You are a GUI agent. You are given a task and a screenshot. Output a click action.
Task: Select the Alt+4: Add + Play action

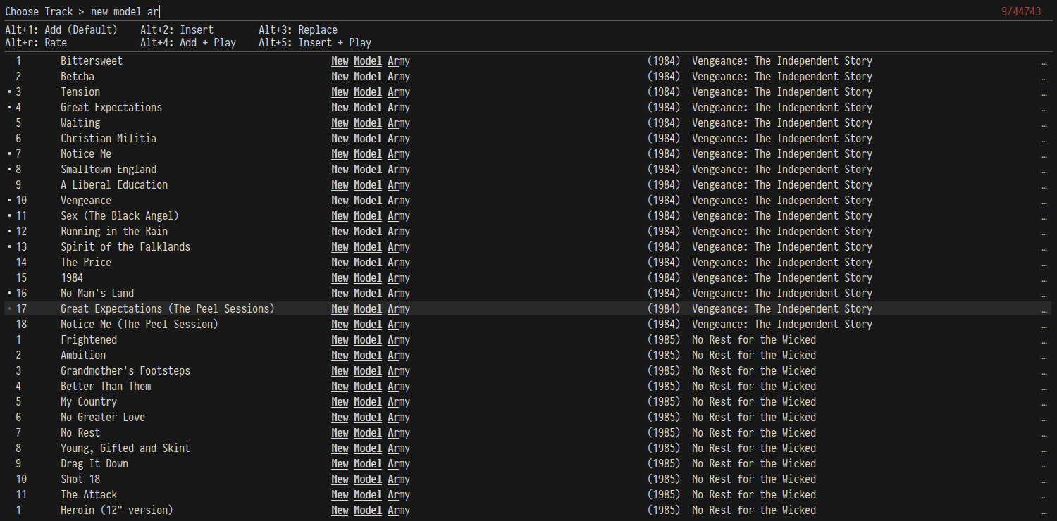(x=188, y=42)
